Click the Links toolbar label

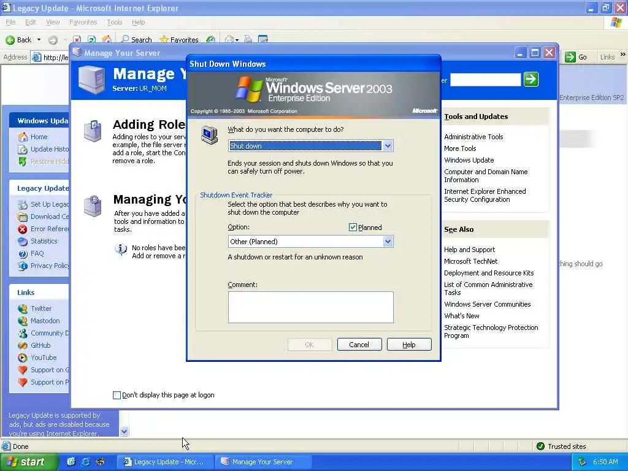607,57
